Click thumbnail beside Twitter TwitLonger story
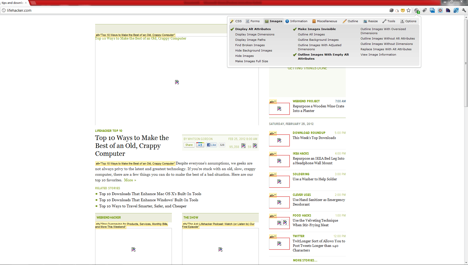The image size is (468, 265). (x=279, y=244)
